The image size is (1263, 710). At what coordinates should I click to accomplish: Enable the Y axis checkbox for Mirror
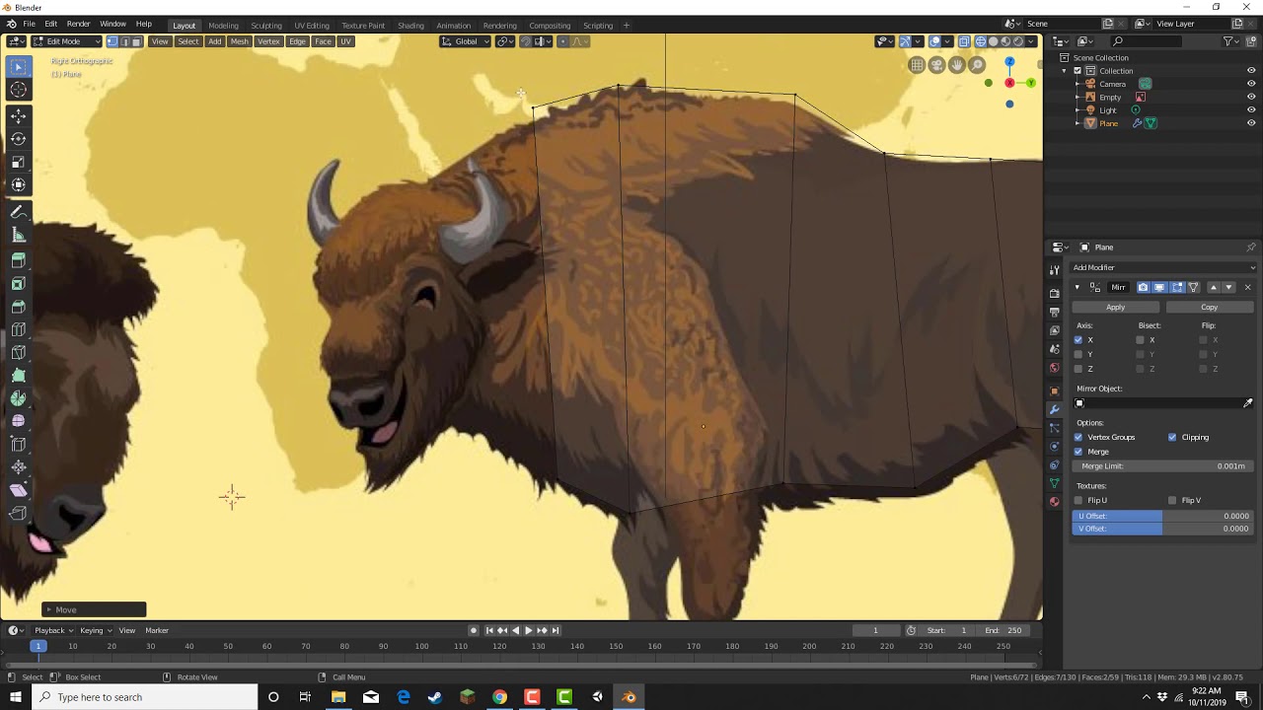(1078, 354)
